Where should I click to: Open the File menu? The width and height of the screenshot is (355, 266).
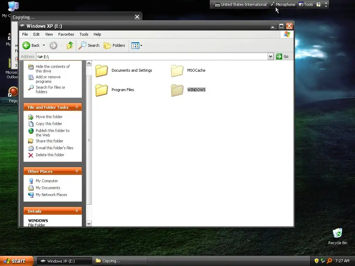(x=25, y=34)
